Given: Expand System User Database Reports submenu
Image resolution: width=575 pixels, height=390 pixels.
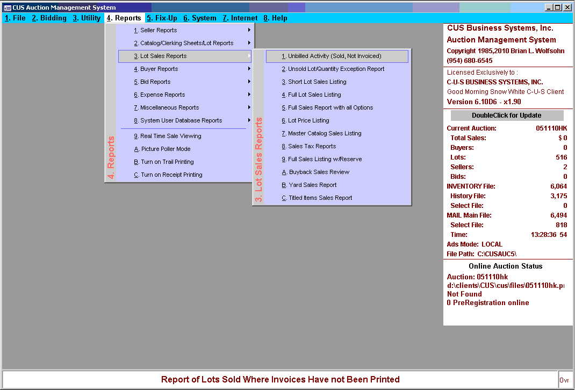Looking at the screenshot, I should (x=185, y=120).
